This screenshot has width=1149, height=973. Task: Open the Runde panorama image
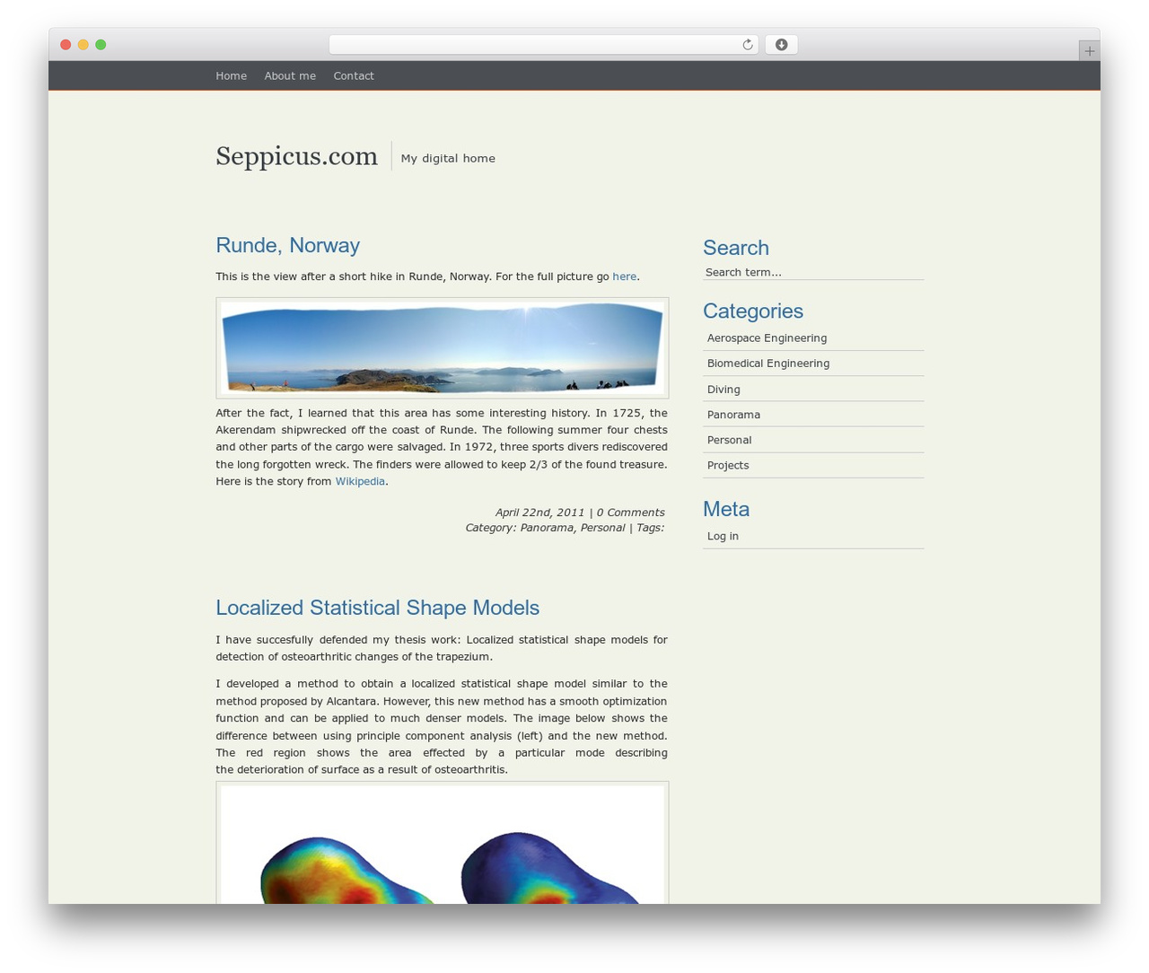pyautogui.click(x=443, y=348)
